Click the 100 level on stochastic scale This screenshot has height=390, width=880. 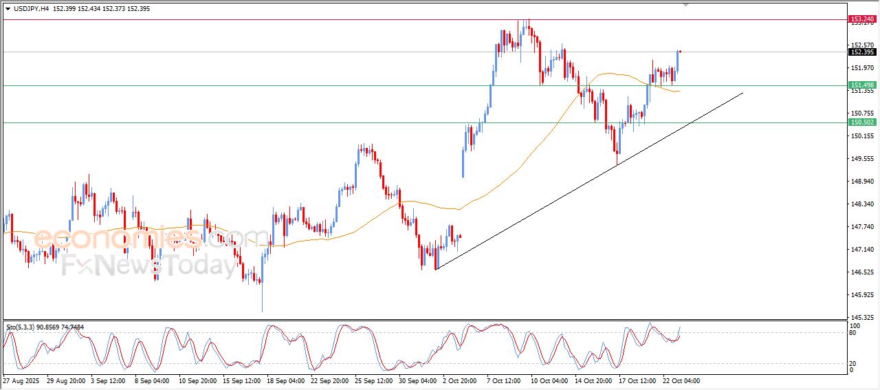coord(855,325)
